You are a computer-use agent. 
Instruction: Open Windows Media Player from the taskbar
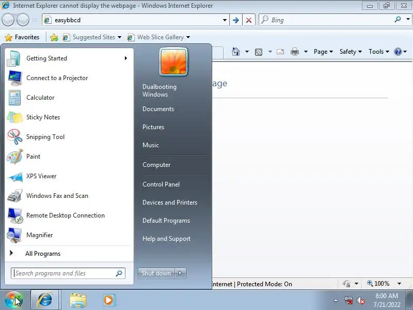coord(108,300)
